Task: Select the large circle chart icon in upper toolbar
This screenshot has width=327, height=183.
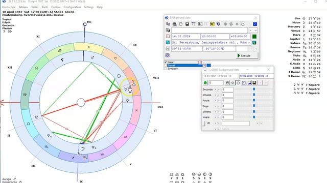Action: [x=243, y=24]
